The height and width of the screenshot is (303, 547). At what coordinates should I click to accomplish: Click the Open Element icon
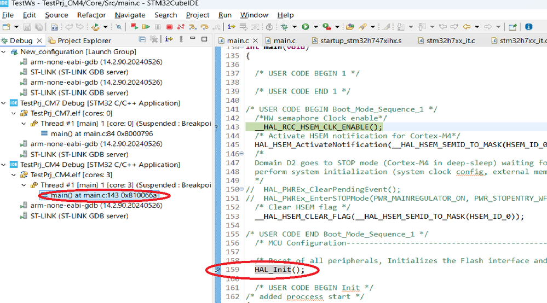click(x=350, y=27)
